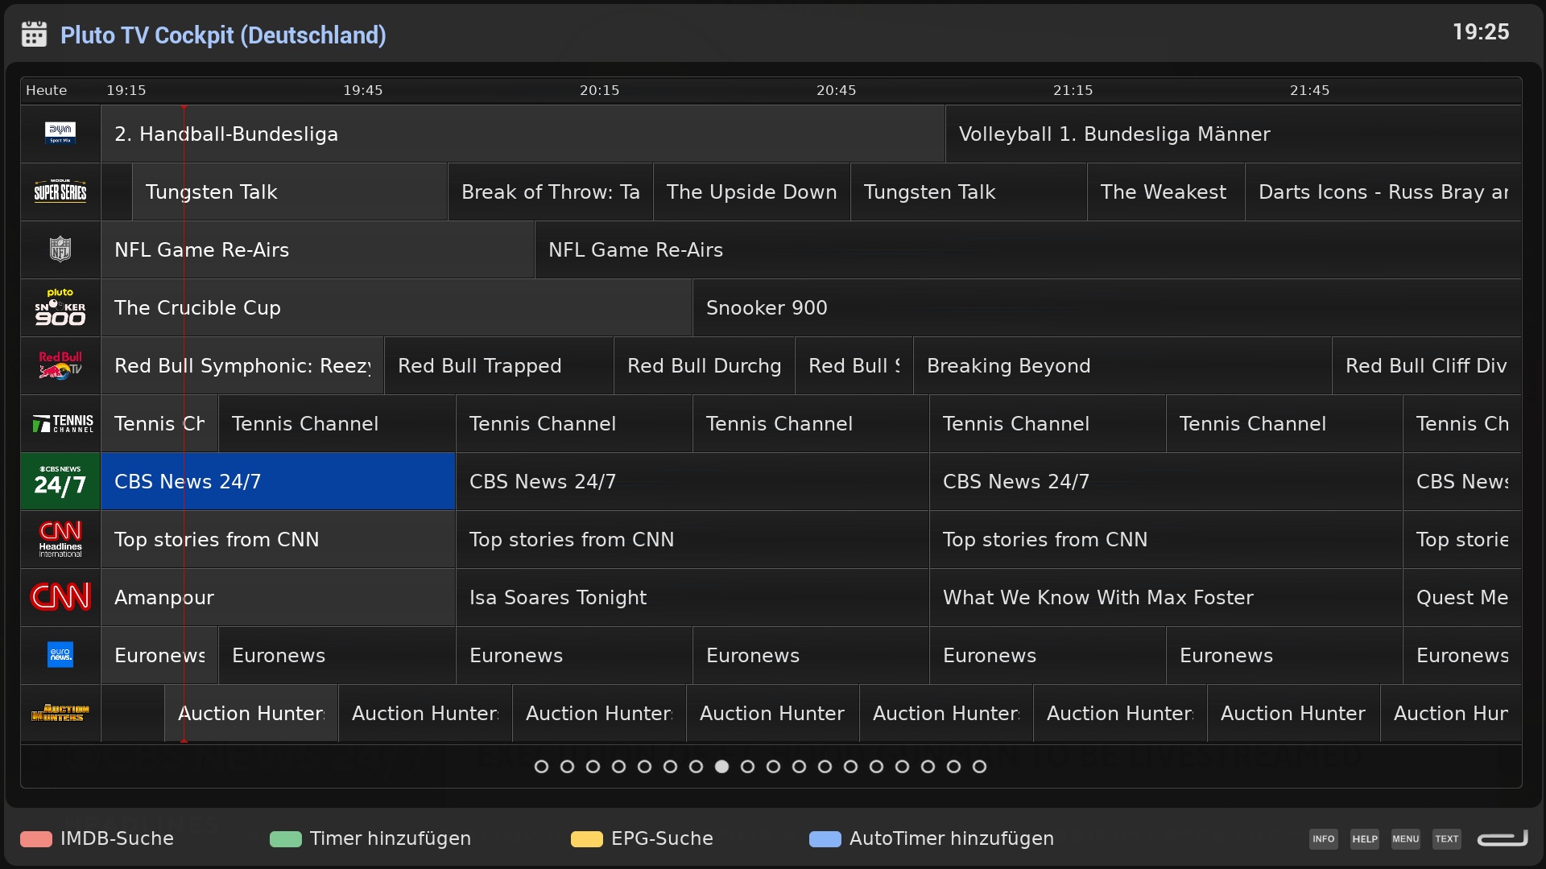
Task: Open the 2. Handball-Bundesliga programme
Action: coord(523,134)
